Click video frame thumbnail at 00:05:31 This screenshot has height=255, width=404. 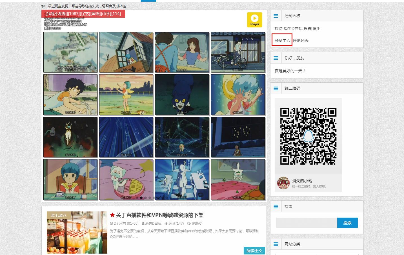[238, 52]
